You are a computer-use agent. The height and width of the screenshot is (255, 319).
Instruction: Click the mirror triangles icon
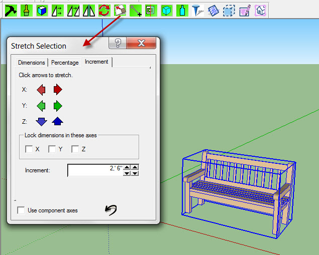click(x=89, y=11)
